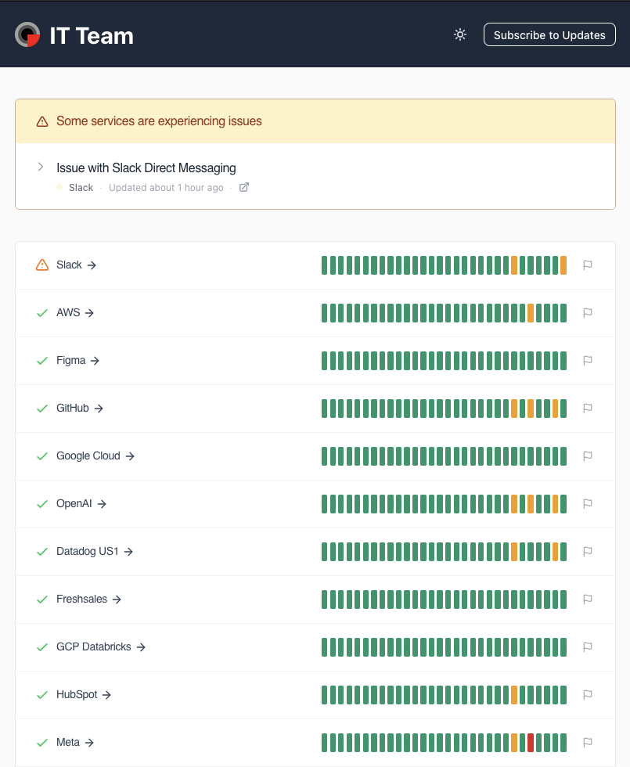630x767 pixels.
Task: Open the GCP Databricks service link
Action: tap(101, 647)
